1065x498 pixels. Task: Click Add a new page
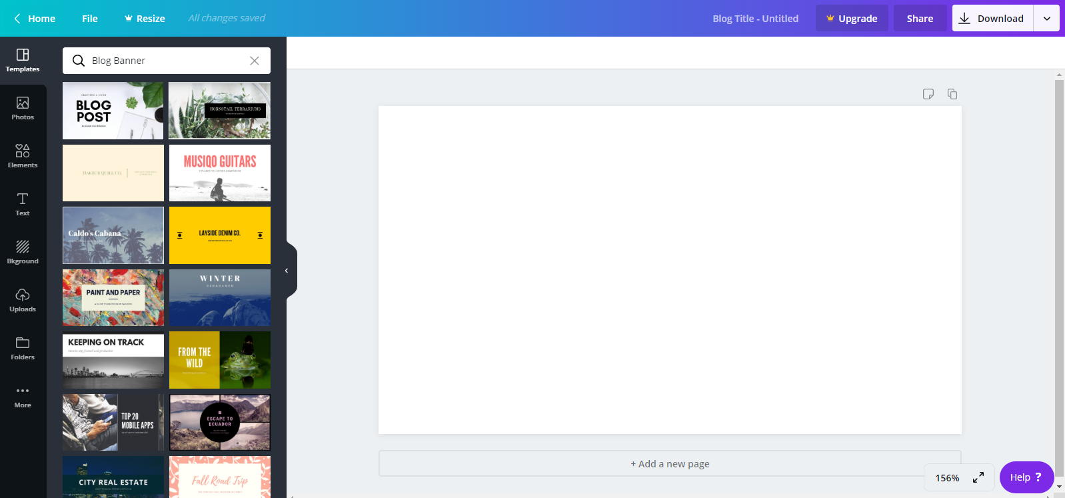tap(670, 463)
